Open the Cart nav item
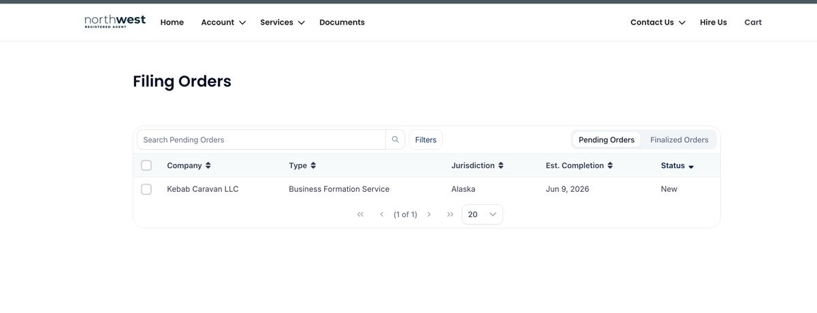 pos(753,22)
